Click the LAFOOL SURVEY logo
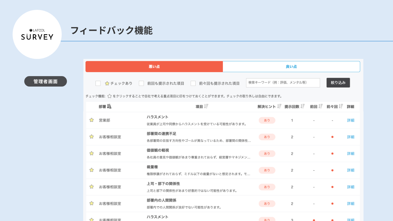Viewport: 393px width, 221px height. [37, 34]
